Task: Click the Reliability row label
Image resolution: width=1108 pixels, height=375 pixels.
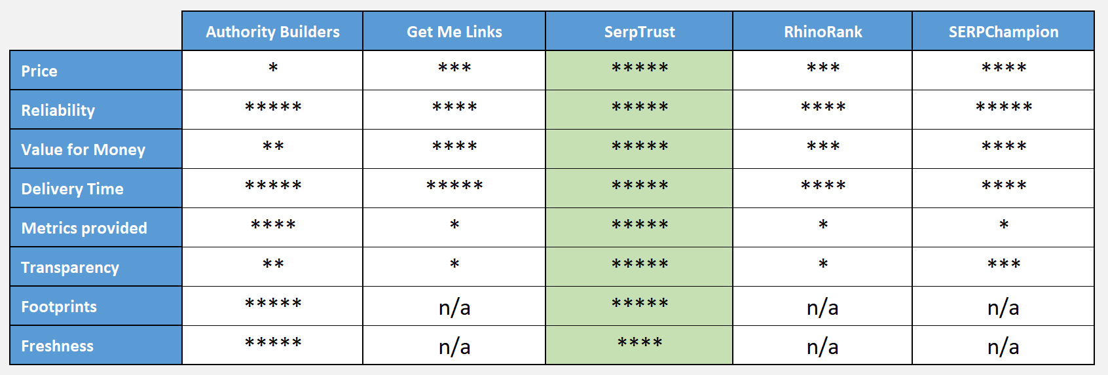Action: [96, 110]
